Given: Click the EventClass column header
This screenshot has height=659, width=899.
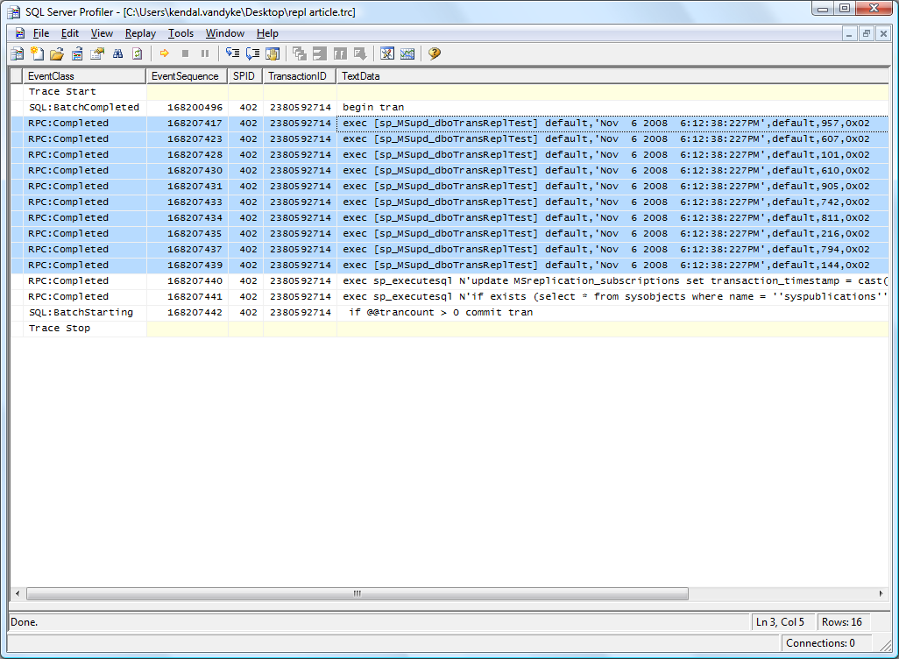Looking at the screenshot, I should (84, 76).
